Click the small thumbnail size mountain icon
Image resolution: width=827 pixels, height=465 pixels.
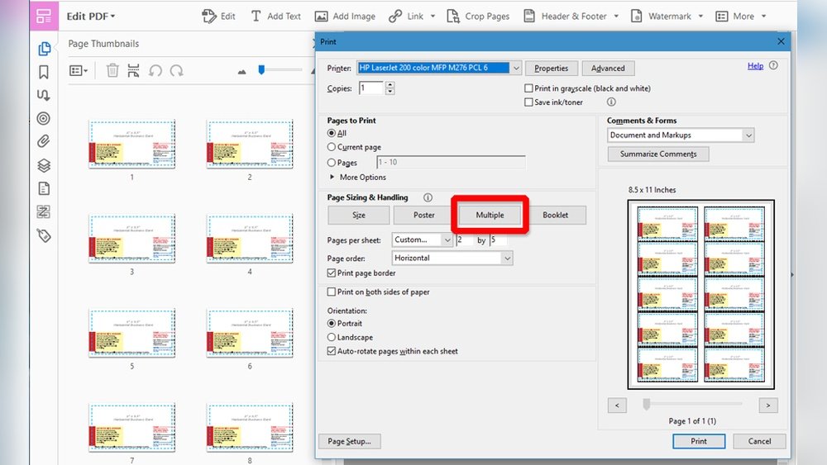click(241, 72)
